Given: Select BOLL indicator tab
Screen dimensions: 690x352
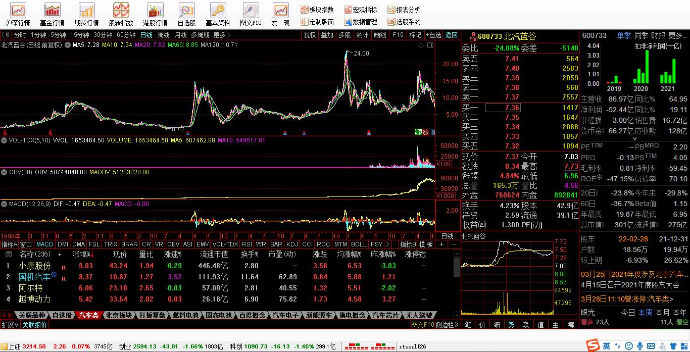Looking at the screenshot, I should (x=359, y=244).
